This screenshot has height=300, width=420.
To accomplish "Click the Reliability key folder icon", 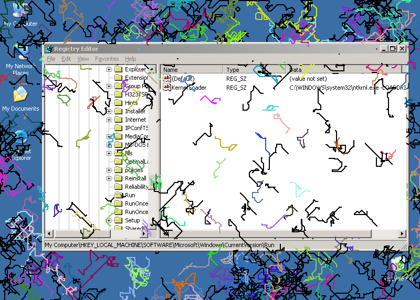I will click(x=119, y=187).
